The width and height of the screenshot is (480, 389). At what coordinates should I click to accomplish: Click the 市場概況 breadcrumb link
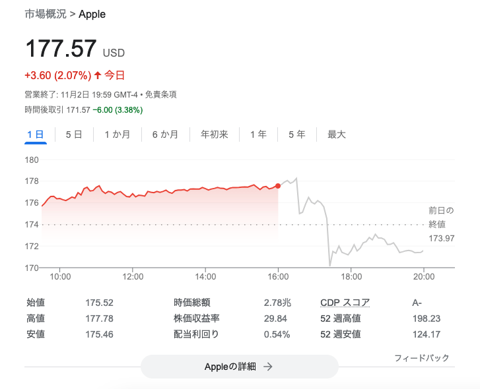[x=45, y=14]
